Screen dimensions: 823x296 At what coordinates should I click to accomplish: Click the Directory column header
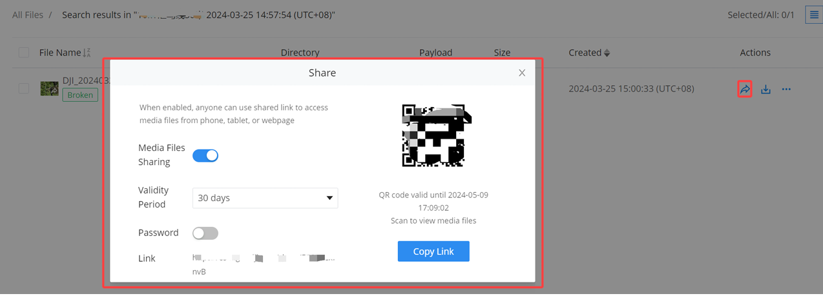pos(300,53)
